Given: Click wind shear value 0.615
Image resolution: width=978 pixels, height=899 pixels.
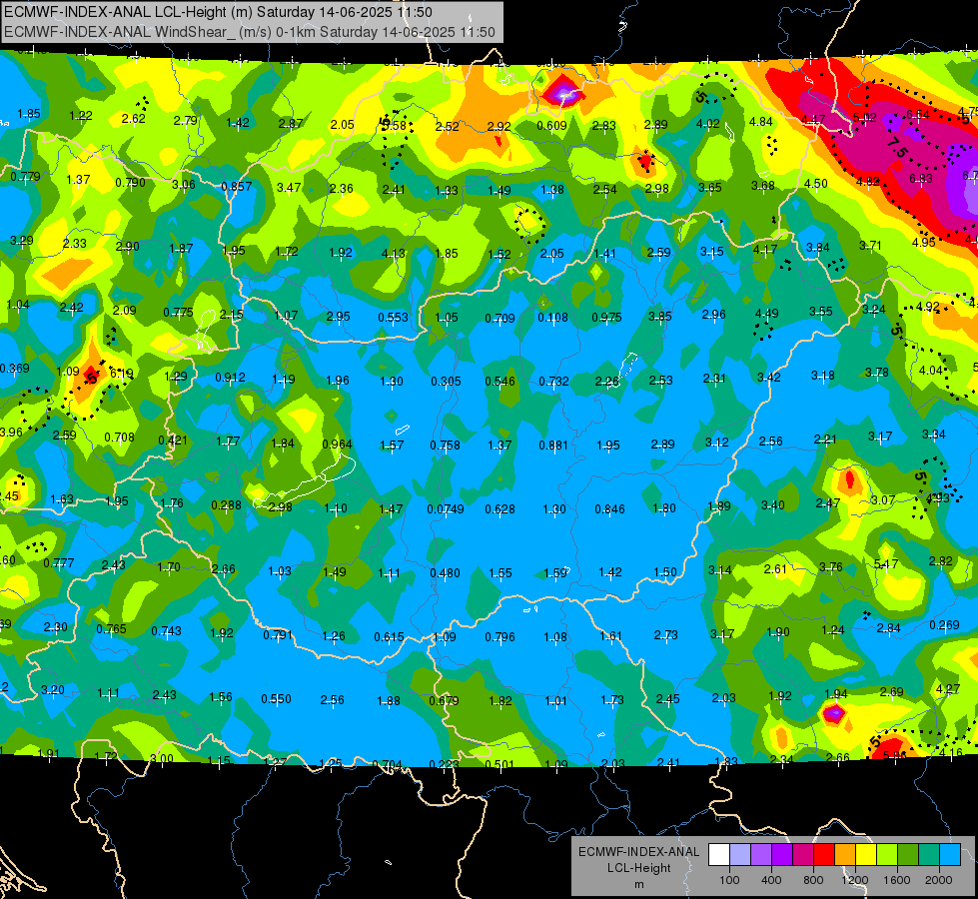Looking at the screenshot, I should pyautogui.click(x=390, y=637).
